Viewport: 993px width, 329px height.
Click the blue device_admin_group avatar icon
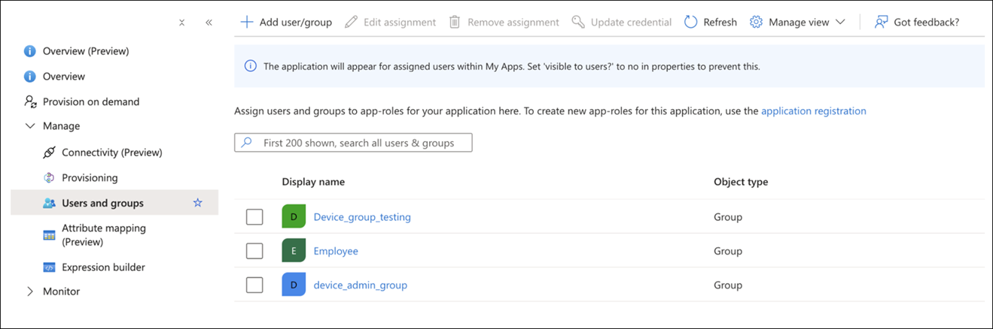point(294,285)
